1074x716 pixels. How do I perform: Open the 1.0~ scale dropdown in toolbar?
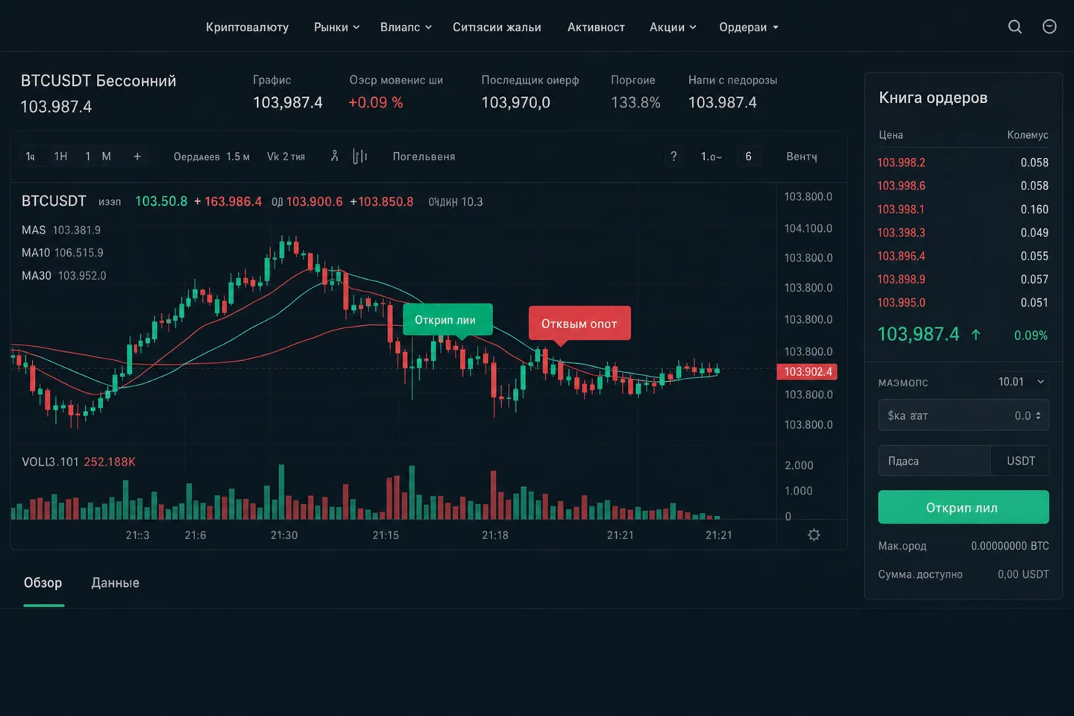pos(712,157)
